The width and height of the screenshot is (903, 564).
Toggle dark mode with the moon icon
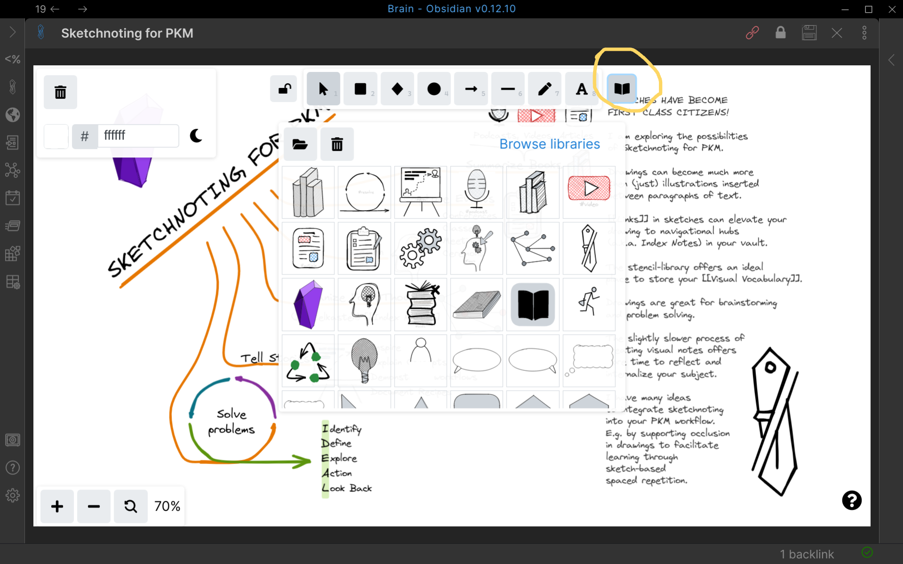(196, 136)
